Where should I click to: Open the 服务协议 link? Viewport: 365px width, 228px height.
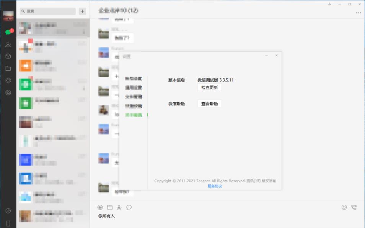point(215,186)
